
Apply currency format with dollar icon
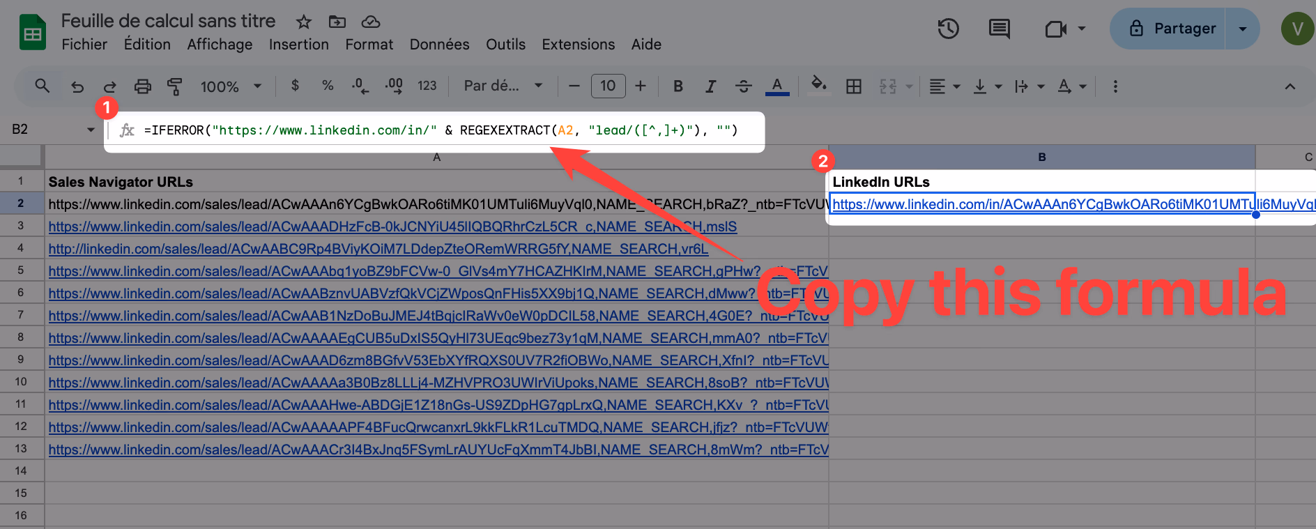(295, 86)
